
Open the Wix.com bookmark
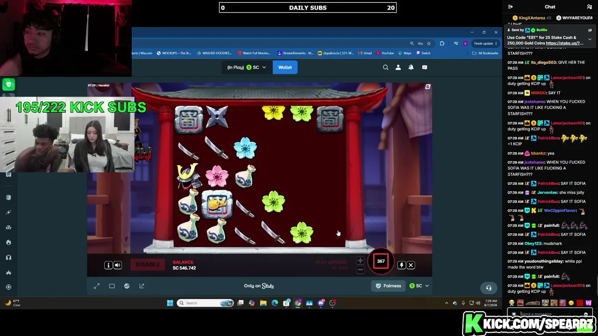pyautogui.click(x=143, y=53)
